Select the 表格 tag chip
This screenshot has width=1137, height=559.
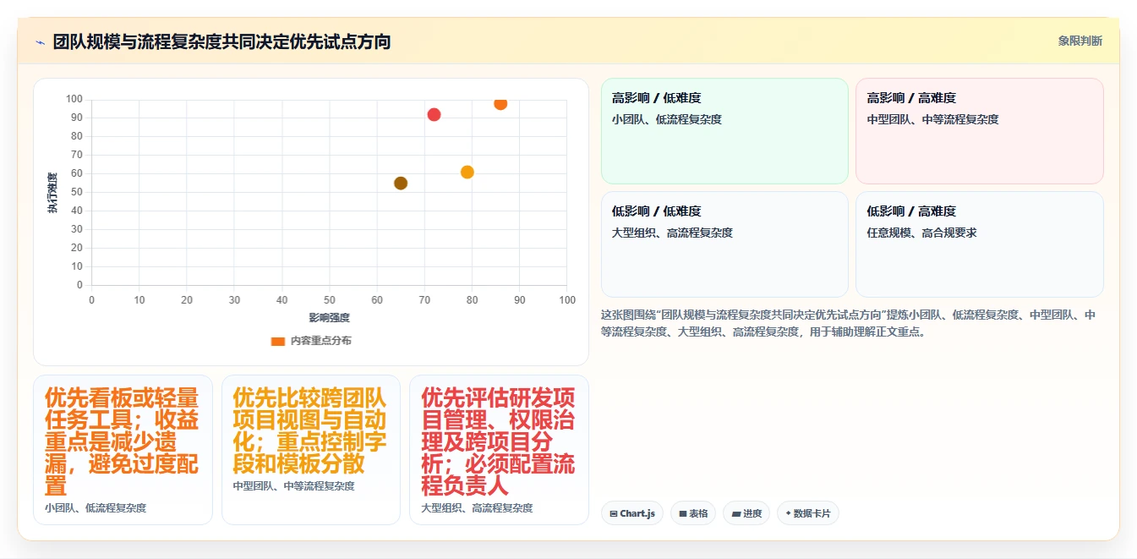tap(693, 513)
